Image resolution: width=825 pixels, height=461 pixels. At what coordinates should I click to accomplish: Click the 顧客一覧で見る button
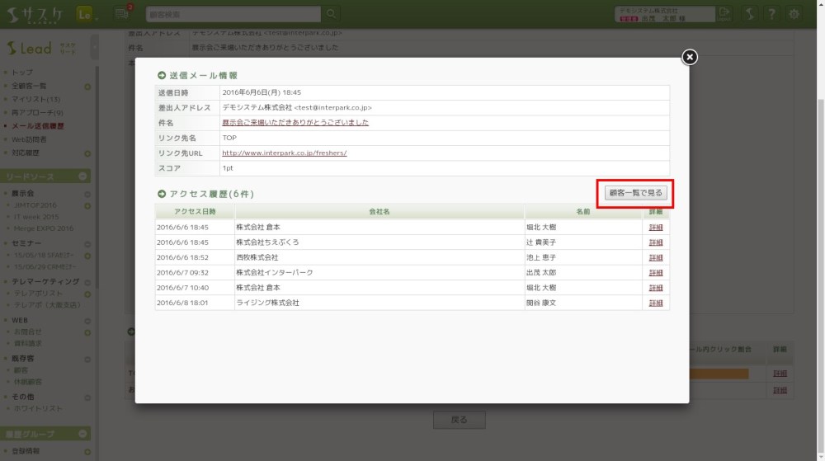click(635, 193)
